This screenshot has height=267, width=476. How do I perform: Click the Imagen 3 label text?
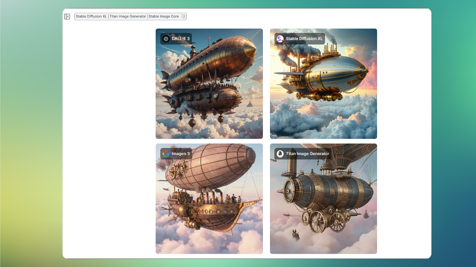click(x=181, y=154)
